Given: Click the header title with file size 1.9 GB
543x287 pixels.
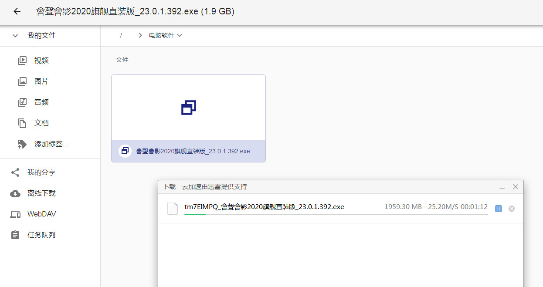Looking at the screenshot, I should click(136, 12).
